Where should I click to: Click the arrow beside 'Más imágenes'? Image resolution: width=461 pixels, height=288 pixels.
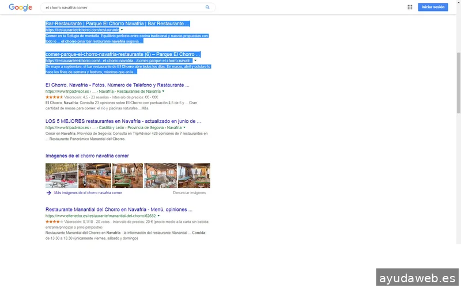tap(49, 193)
